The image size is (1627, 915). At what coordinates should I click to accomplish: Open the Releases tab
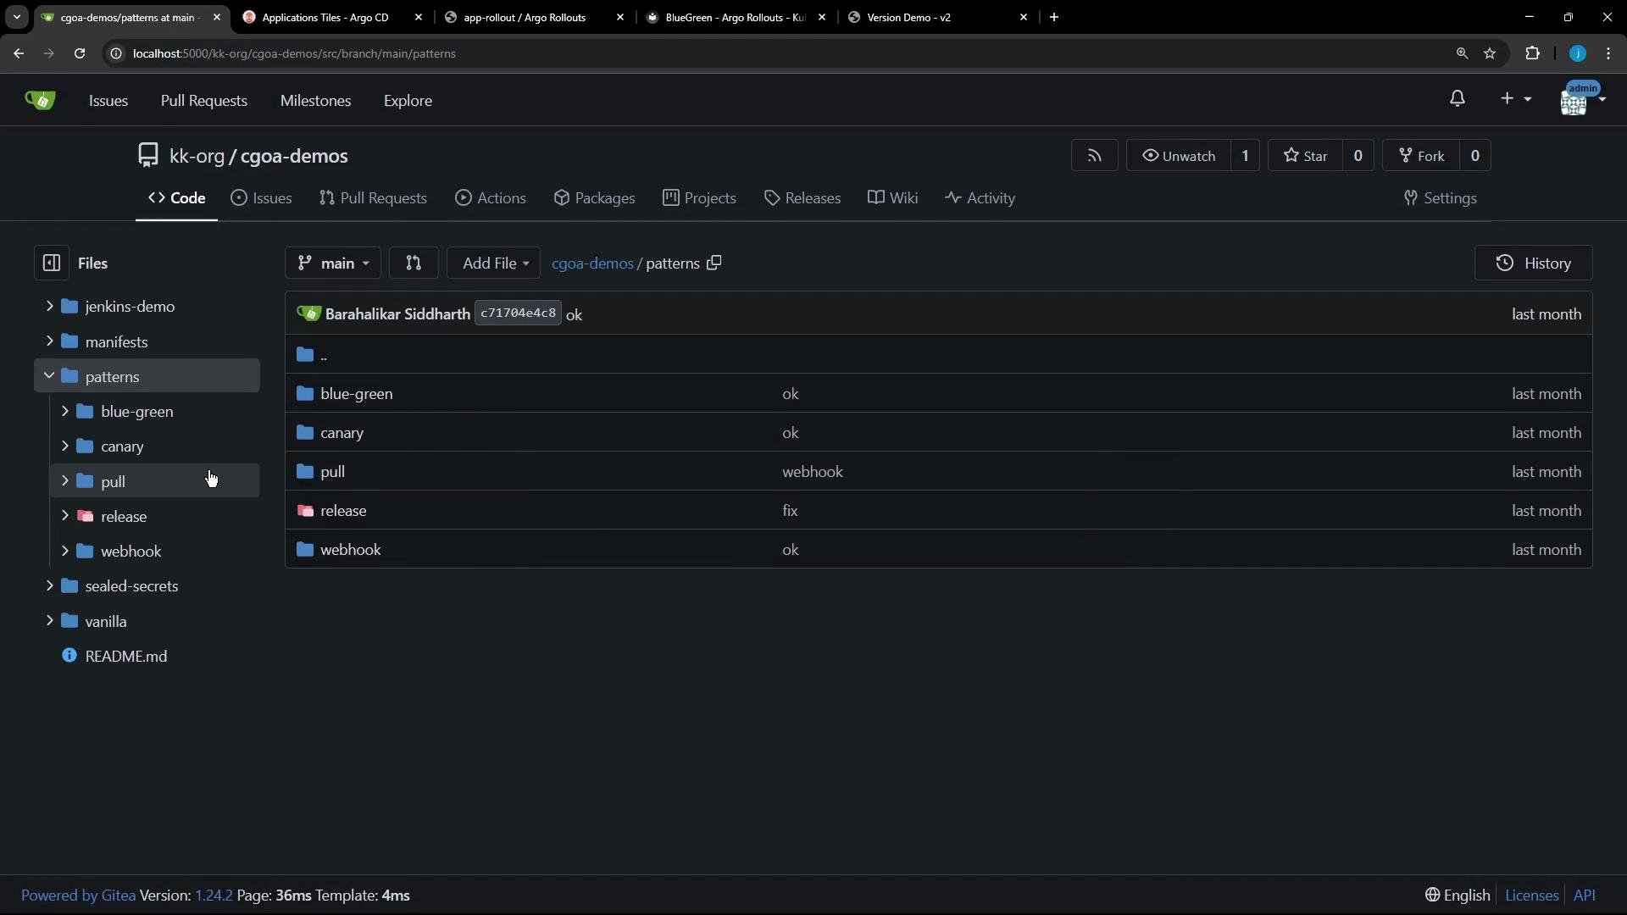[802, 198]
